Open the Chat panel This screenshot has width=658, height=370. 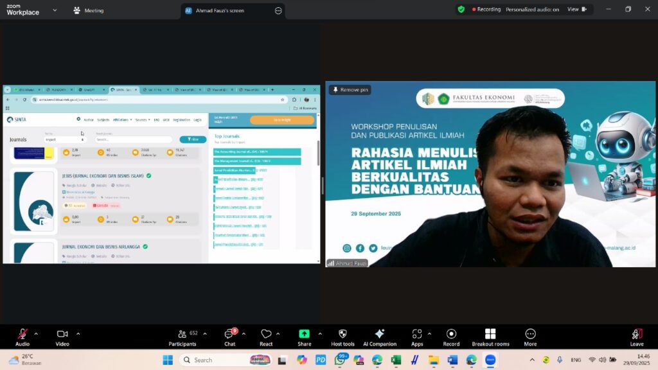[x=229, y=334]
